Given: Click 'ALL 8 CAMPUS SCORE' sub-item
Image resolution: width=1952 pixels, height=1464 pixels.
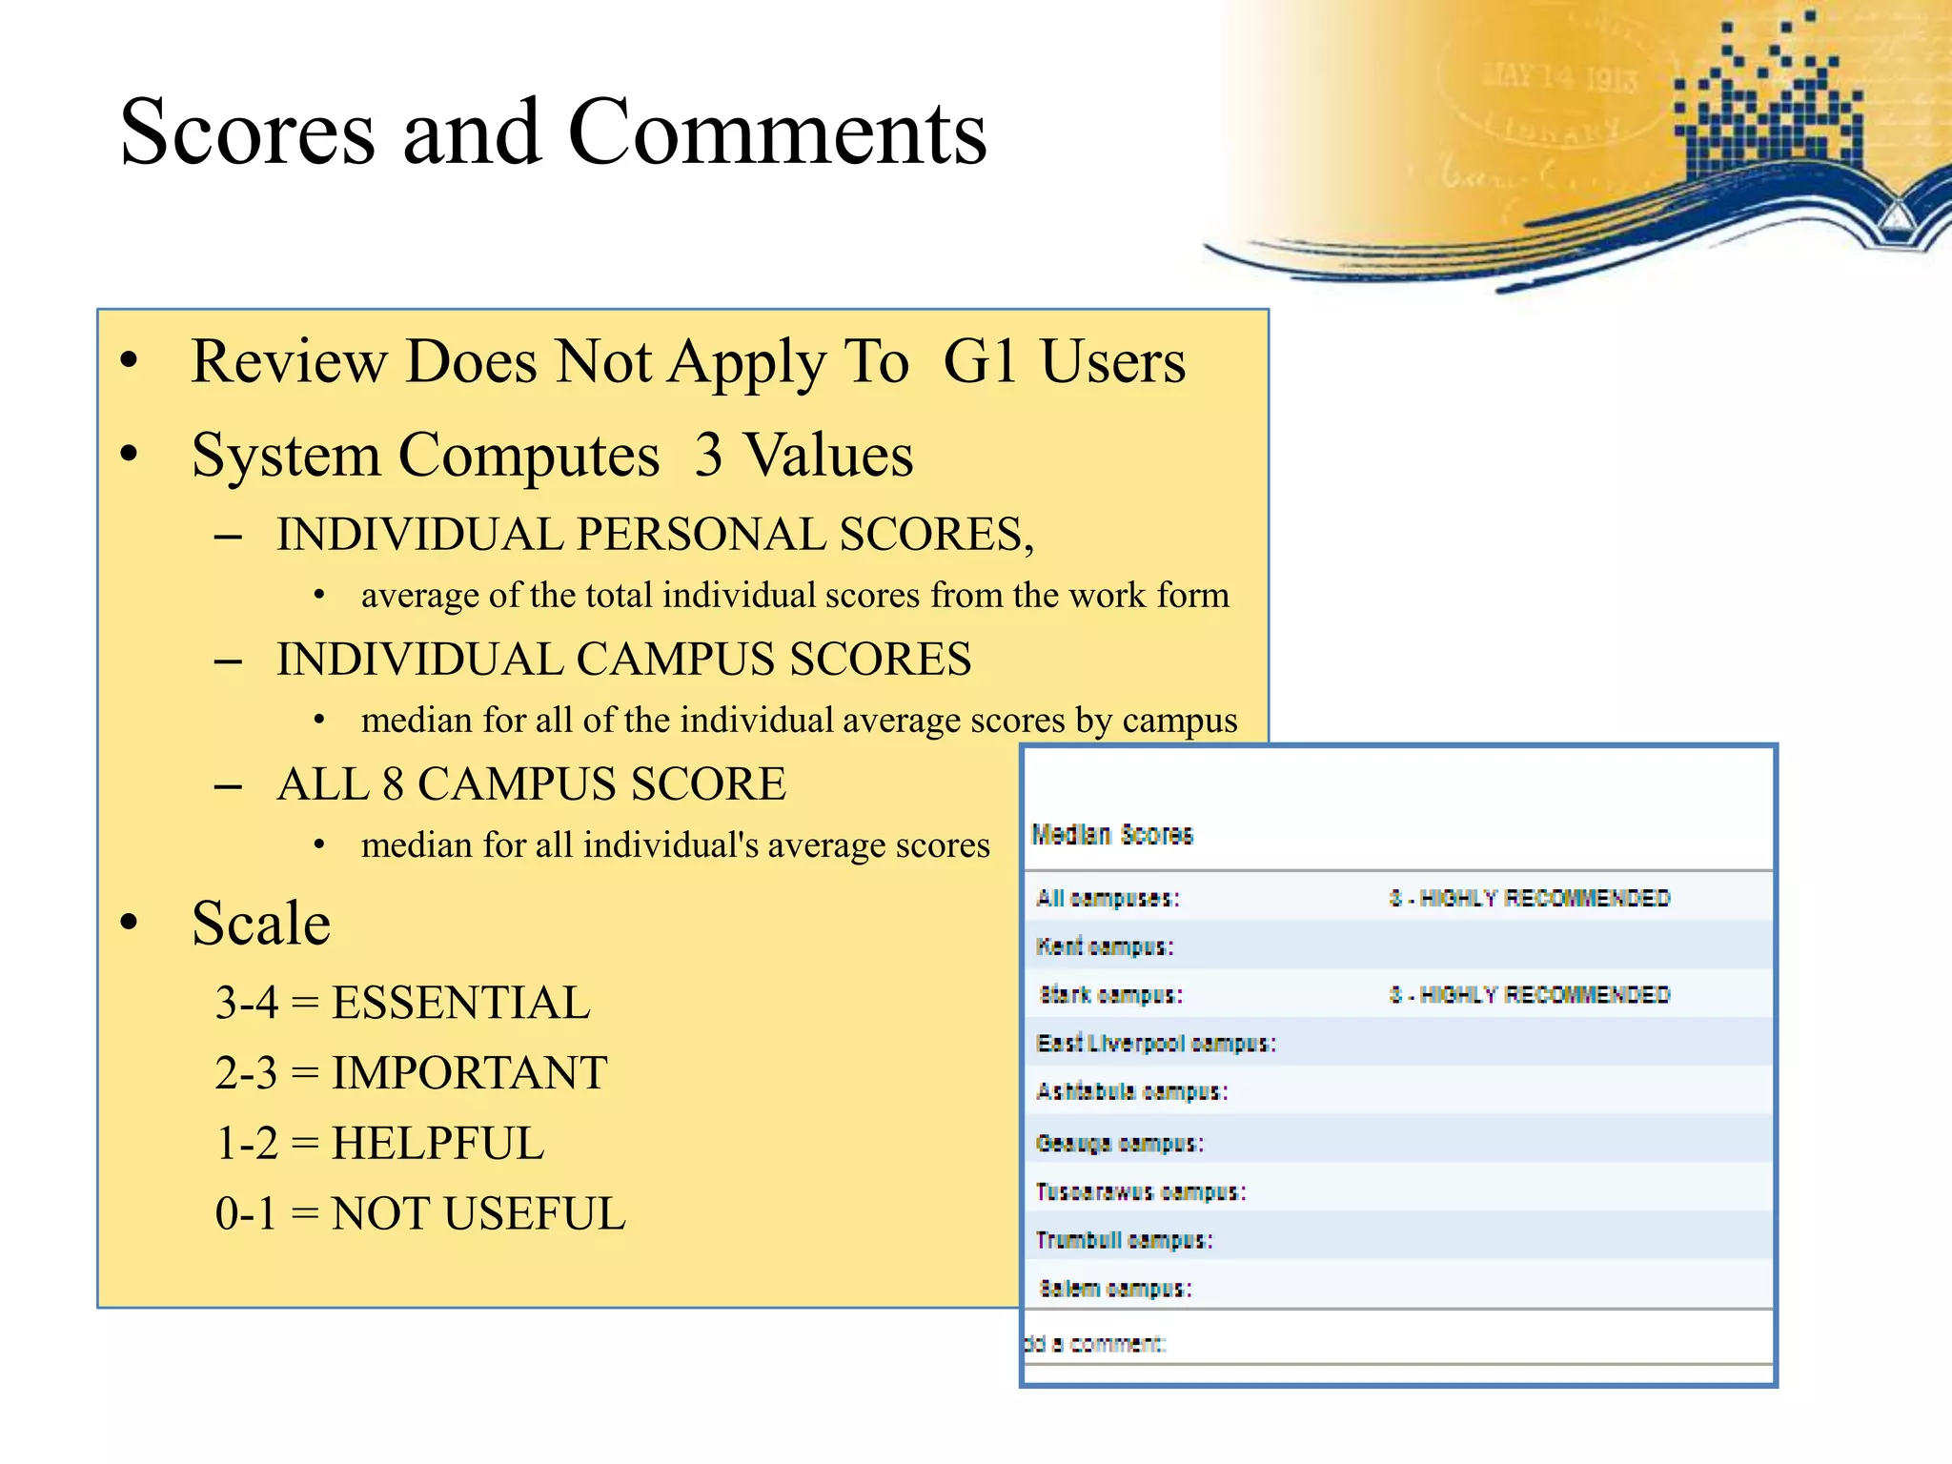Looking at the screenshot, I should [531, 784].
